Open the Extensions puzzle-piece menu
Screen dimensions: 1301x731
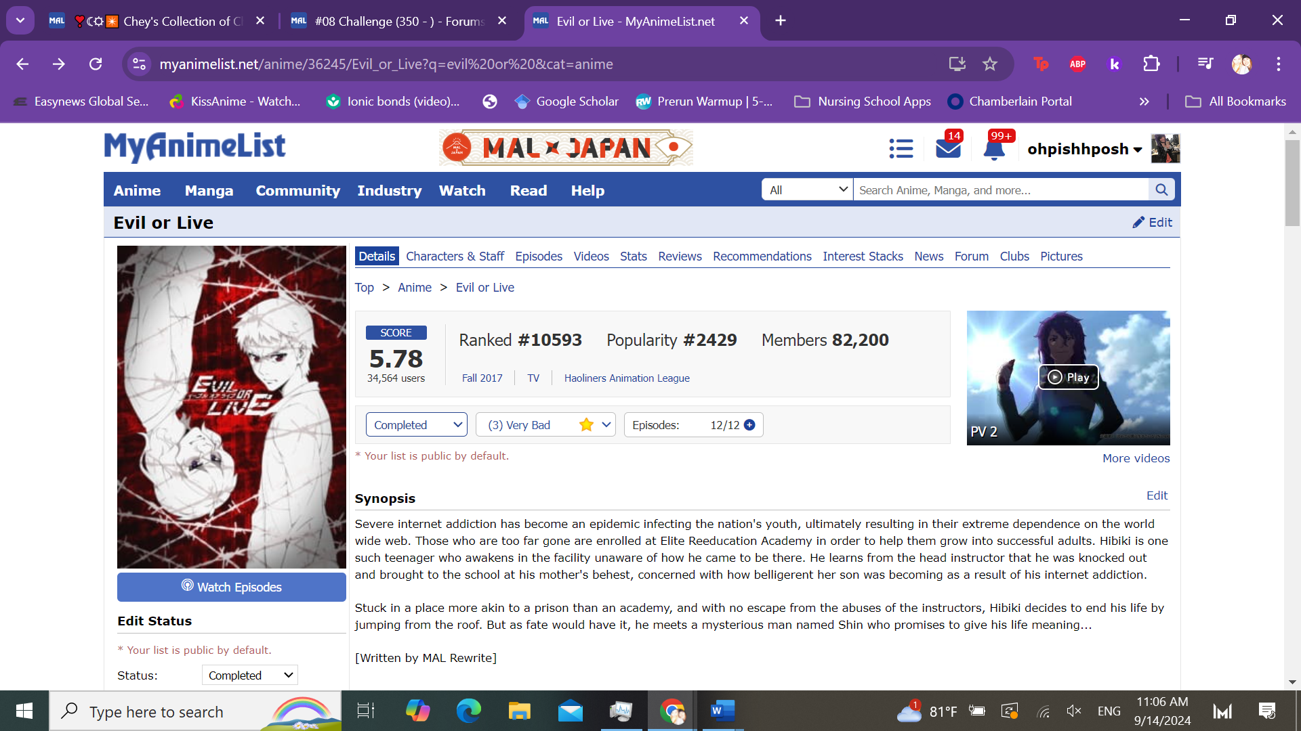coord(1151,64)
